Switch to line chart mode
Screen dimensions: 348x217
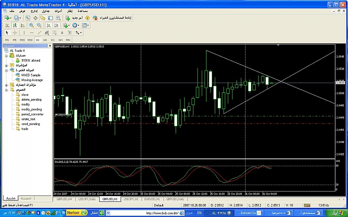23,25
